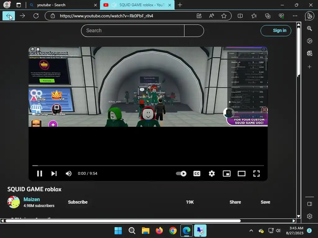Open video settings gear
This screenshot has width=318, height=238.
pyautogui.click(x=212, y=174)
